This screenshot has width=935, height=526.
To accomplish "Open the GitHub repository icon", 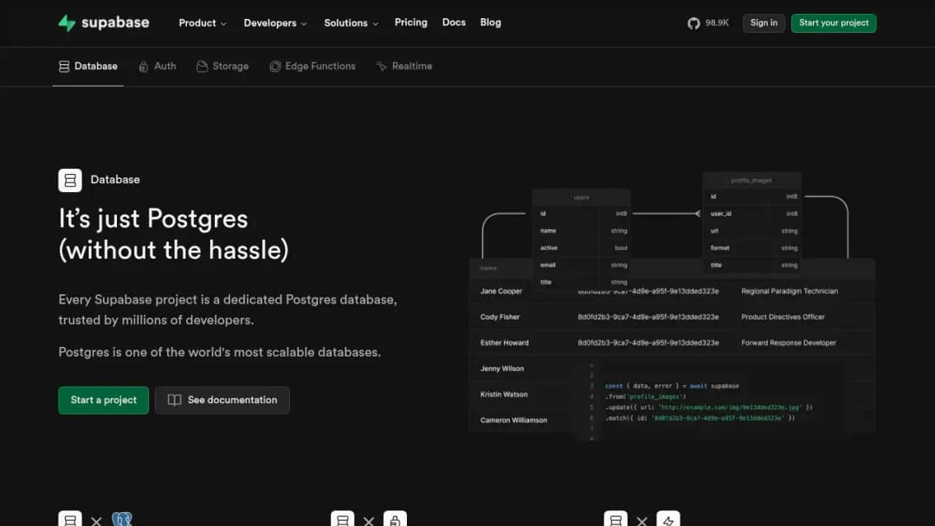I will (x=693, y=23).
